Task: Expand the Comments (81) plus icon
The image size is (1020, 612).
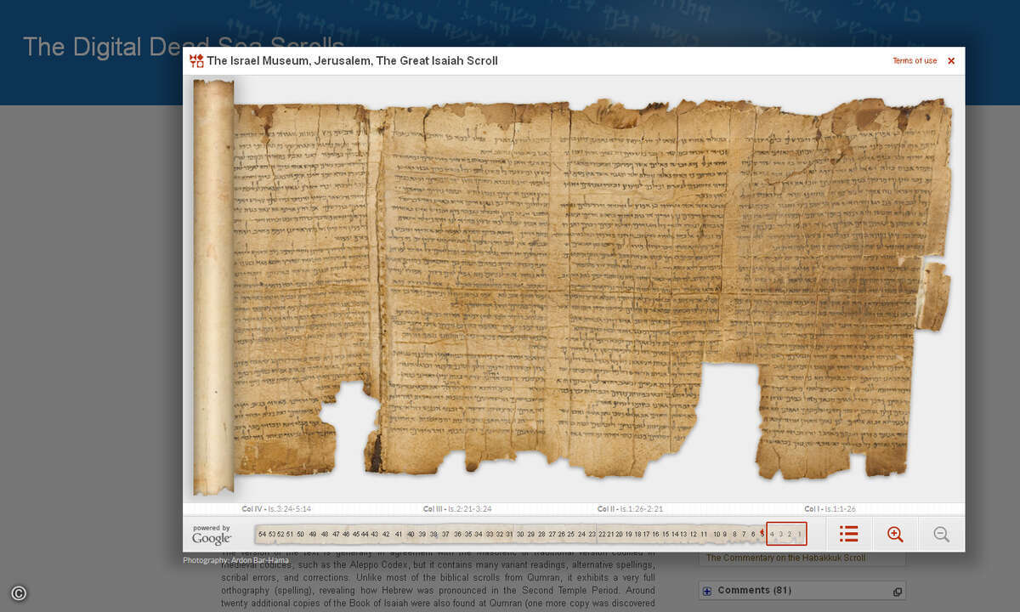Action: tap(706, 591)
